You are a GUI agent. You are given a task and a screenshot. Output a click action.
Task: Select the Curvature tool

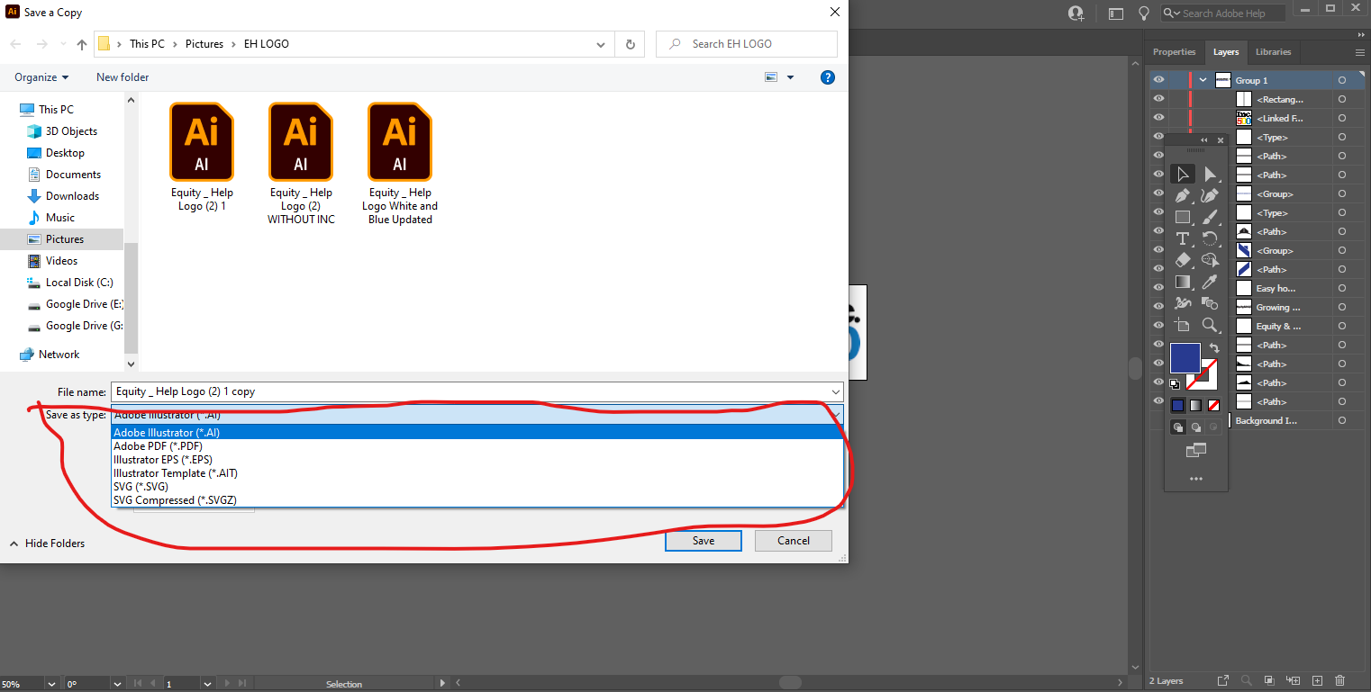tap(1210, 195)
